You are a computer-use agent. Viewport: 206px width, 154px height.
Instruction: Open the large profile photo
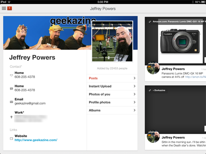pos(112,41)
